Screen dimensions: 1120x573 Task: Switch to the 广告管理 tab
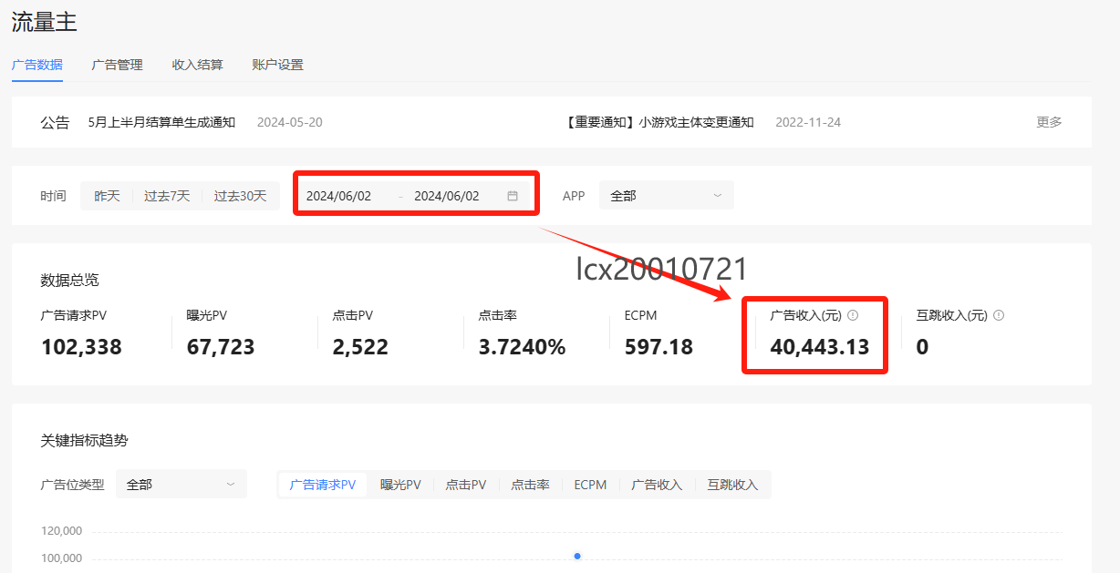[118, 65]
